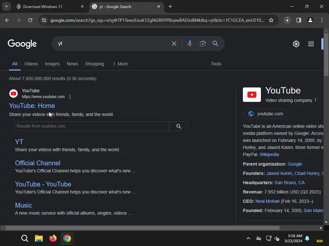
Task: Click the Results from youtube.com search field
Action: tap(92, 126)
